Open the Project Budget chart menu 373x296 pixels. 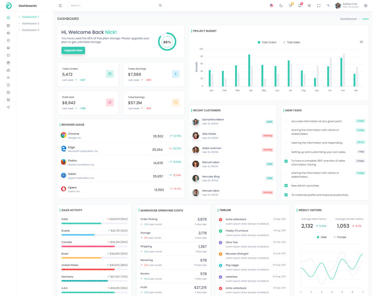pos(361,42)
